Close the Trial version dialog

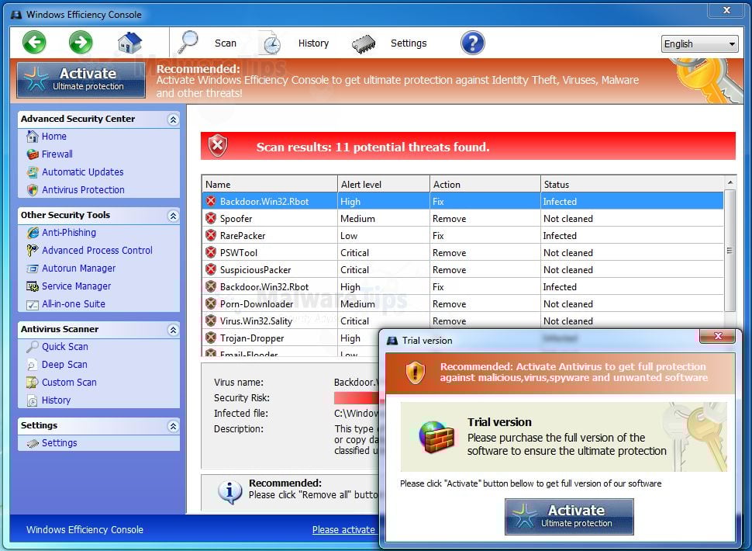(717, 336)
